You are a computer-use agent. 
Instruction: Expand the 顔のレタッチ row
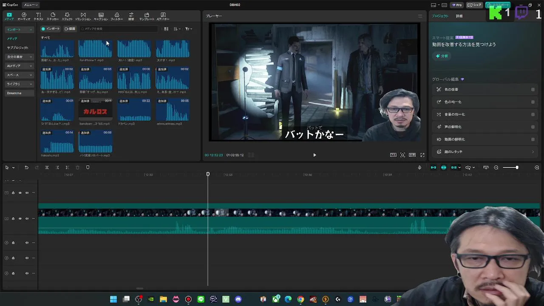(x=486, y=152)
